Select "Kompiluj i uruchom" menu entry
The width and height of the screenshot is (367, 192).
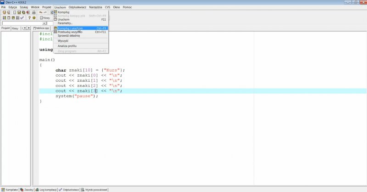[70, 28]
